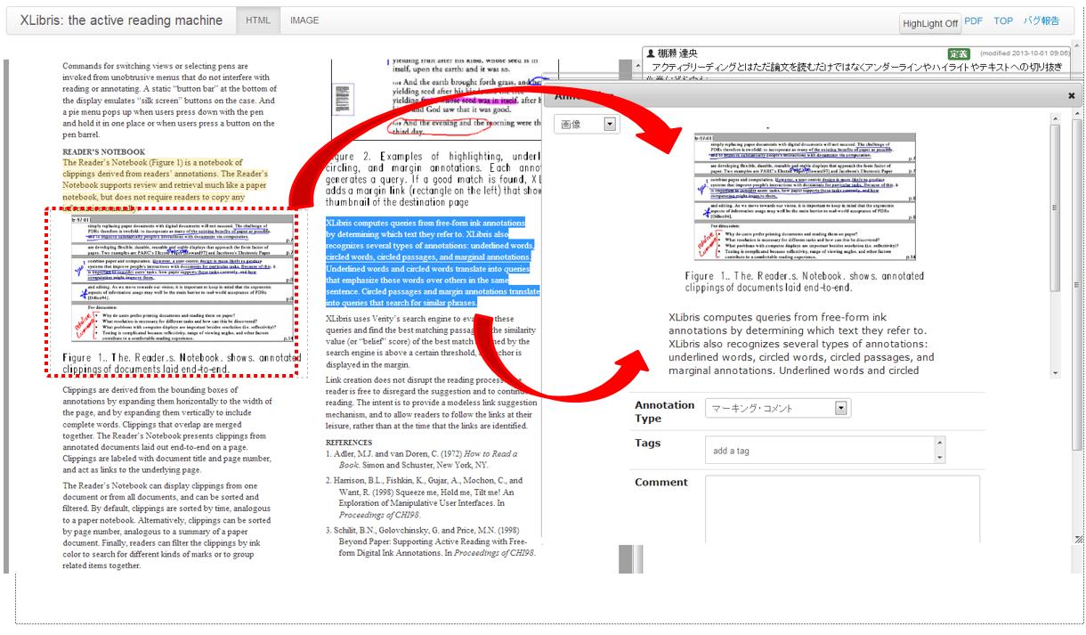Click the dialog preview scrollbar thumb
This screenshot has height=635, width=1086.
[x=1055, y=207]
